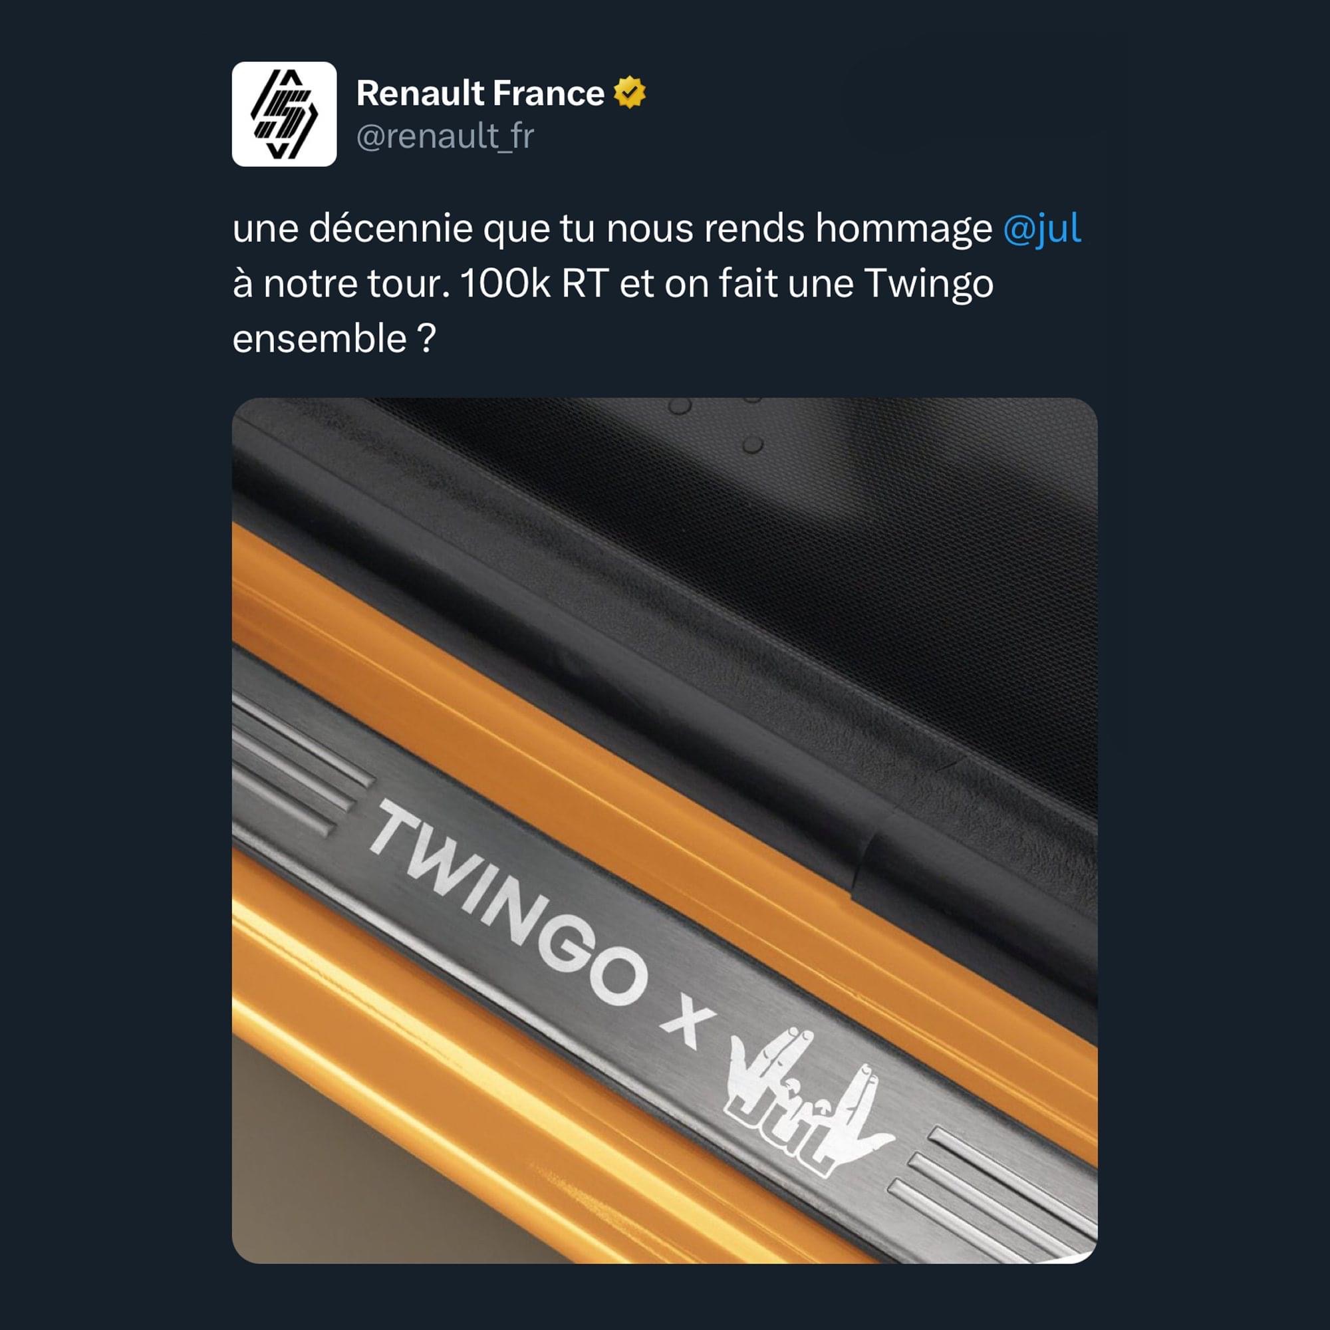
Task: Click the word 'Twingo' in the tweet text
Action: (928, 285)
